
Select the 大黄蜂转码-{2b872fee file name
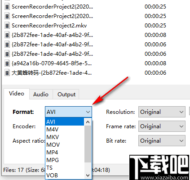(x=52, y=73)
